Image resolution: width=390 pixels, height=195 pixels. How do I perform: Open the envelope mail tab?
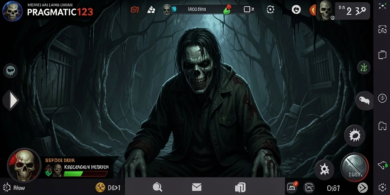pos(197,187)
